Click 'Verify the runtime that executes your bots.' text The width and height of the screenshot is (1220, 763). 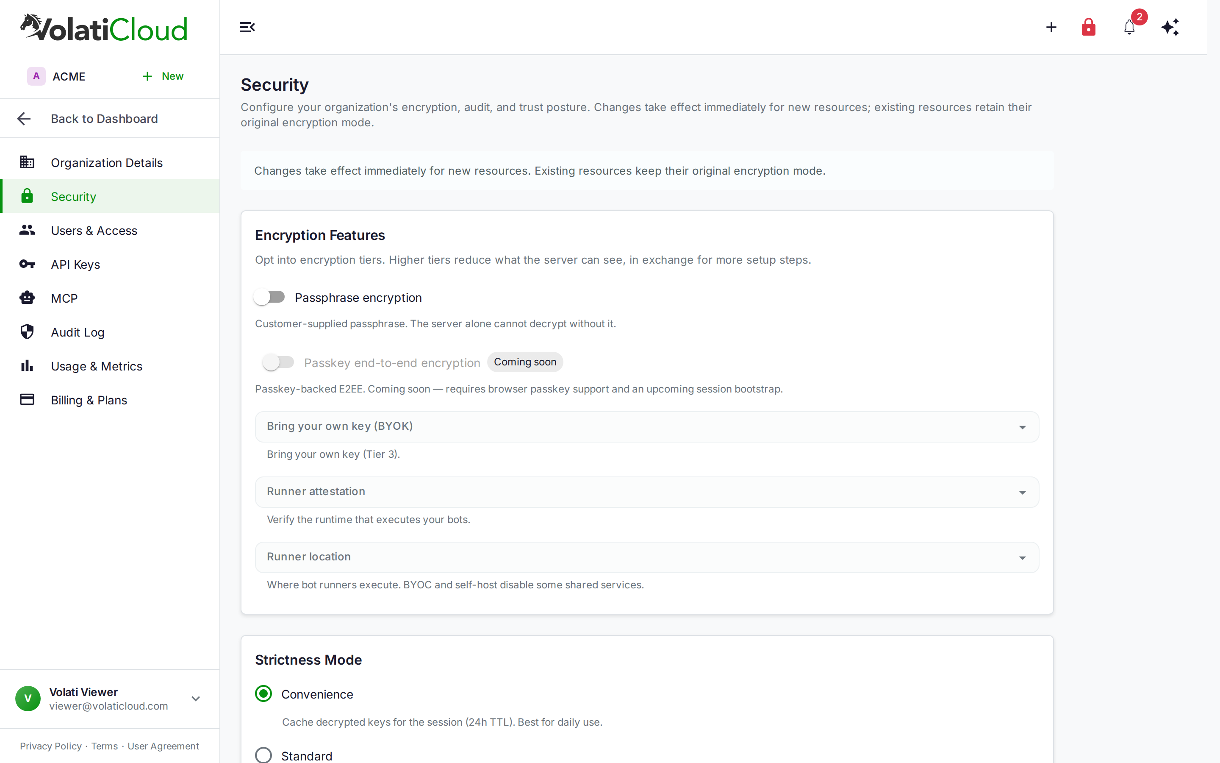(368, 519)
